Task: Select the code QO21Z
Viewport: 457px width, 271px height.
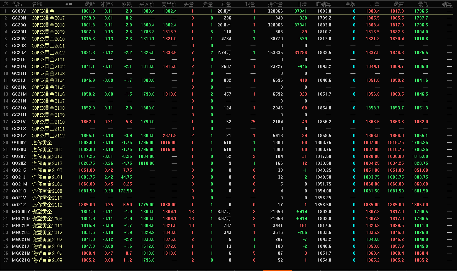Action: tap(19, 205)
